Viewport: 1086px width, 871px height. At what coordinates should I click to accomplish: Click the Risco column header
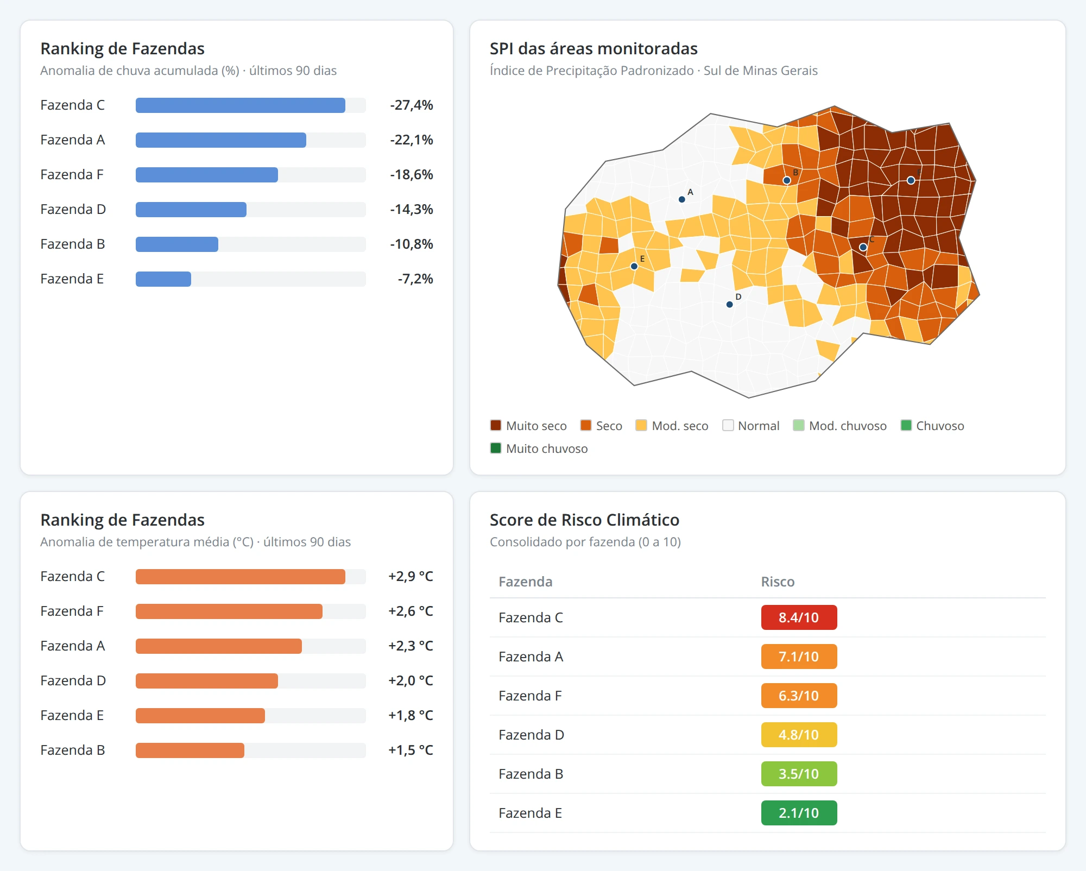[x=778, y=582]
